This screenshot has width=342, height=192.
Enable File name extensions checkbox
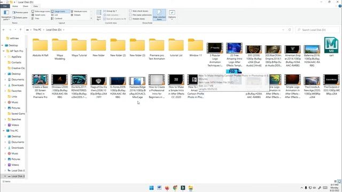click(130, 15)
